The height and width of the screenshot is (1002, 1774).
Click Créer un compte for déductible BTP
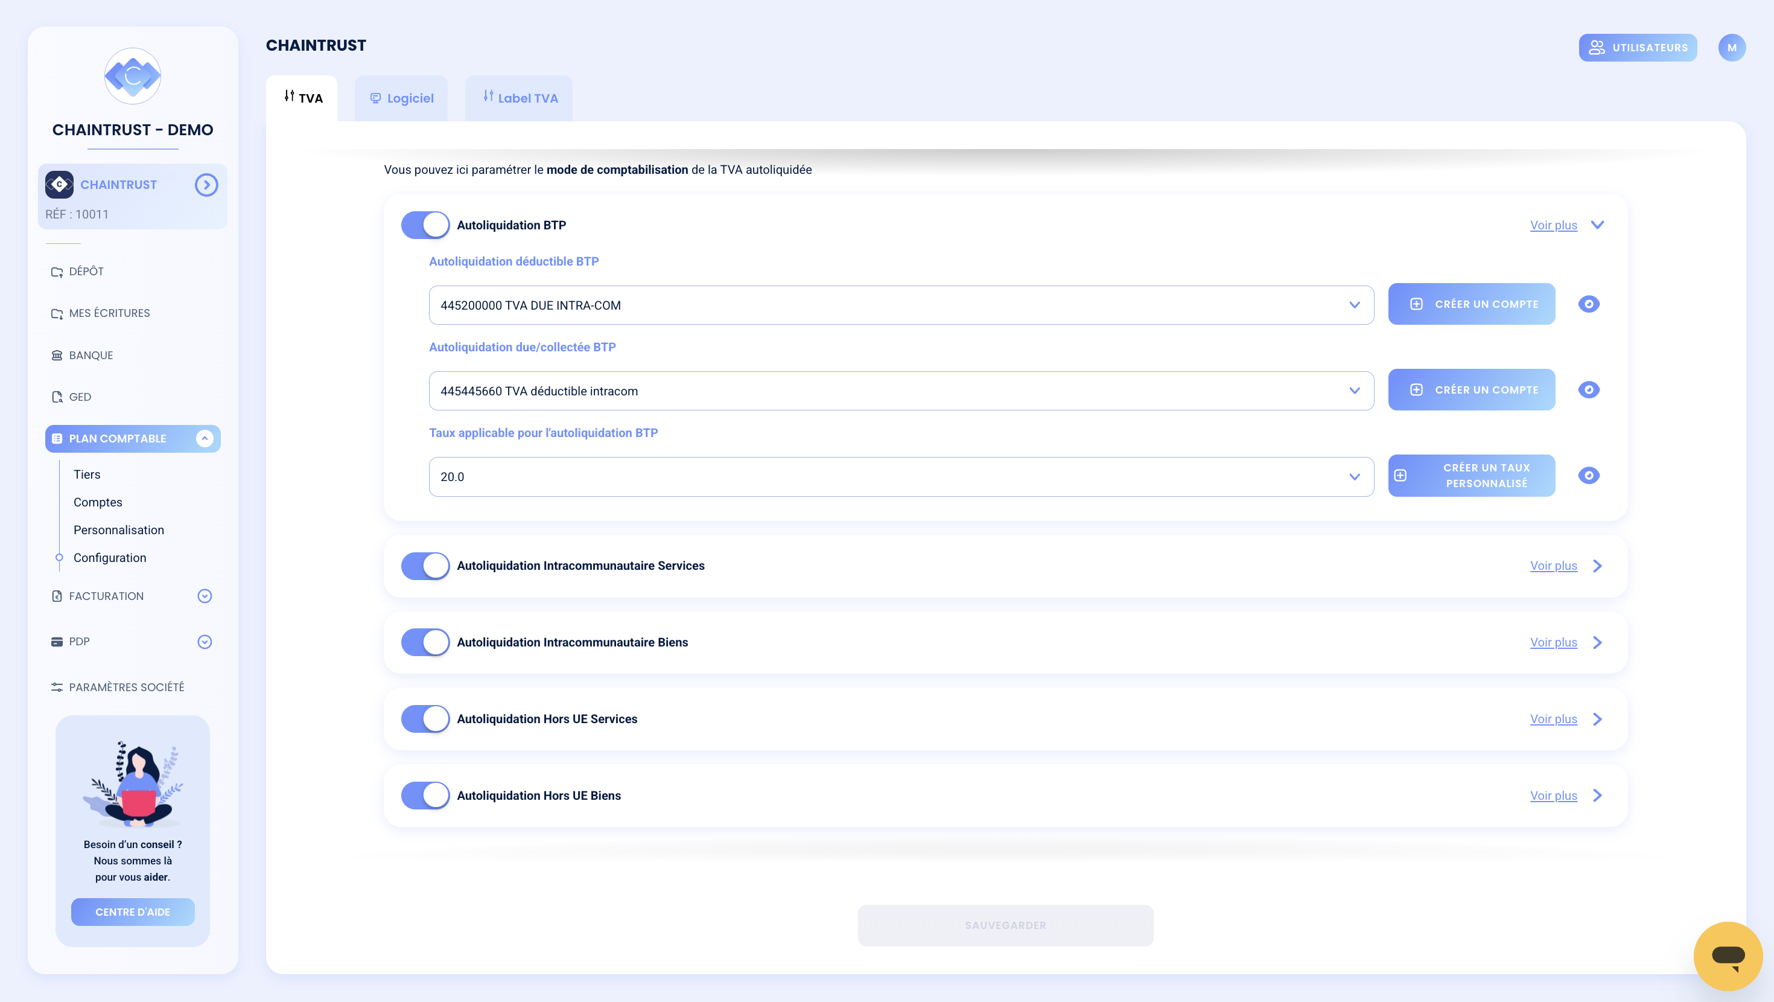[1472, 304]
